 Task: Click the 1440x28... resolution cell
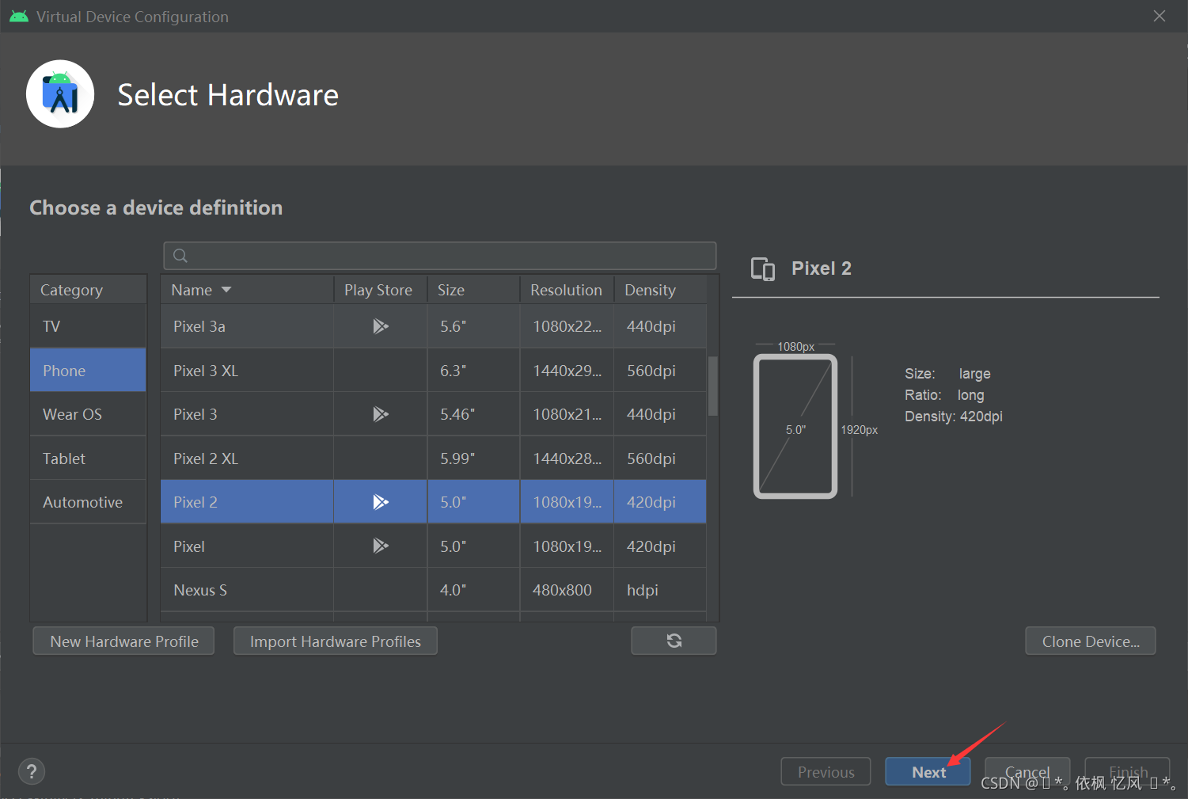click(x=567, y=458)
